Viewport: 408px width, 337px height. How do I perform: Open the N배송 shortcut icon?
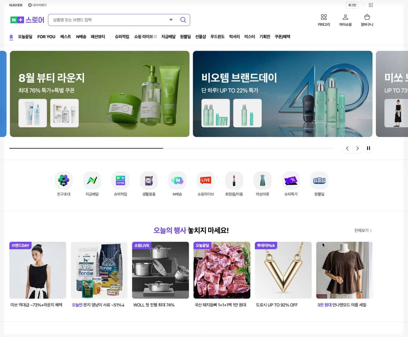pos(177,181)
